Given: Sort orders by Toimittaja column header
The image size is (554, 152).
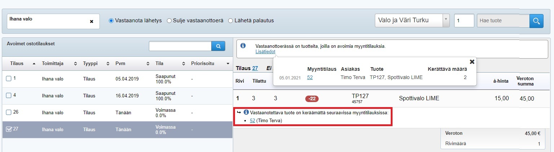Looking at the screenshot, I should (52, 64).
